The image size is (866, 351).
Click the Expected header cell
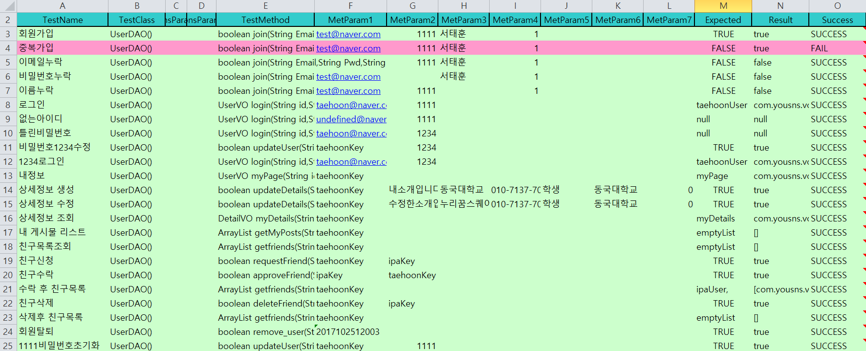723,20
